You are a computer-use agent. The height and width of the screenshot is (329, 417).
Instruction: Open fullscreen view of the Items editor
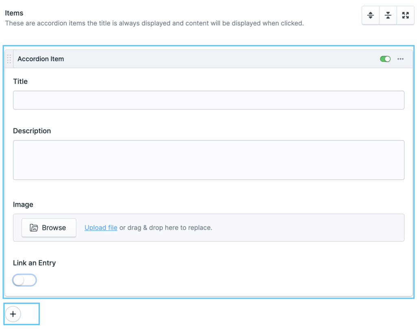click(x=405, y=15)
